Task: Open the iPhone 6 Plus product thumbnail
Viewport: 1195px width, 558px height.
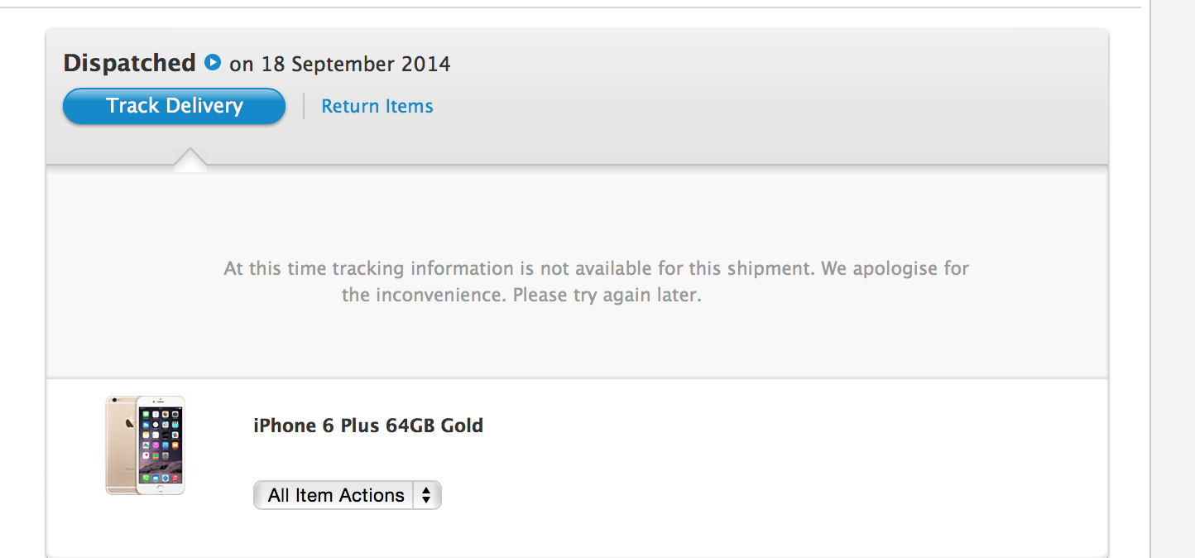Action: [x=146, y=445]
